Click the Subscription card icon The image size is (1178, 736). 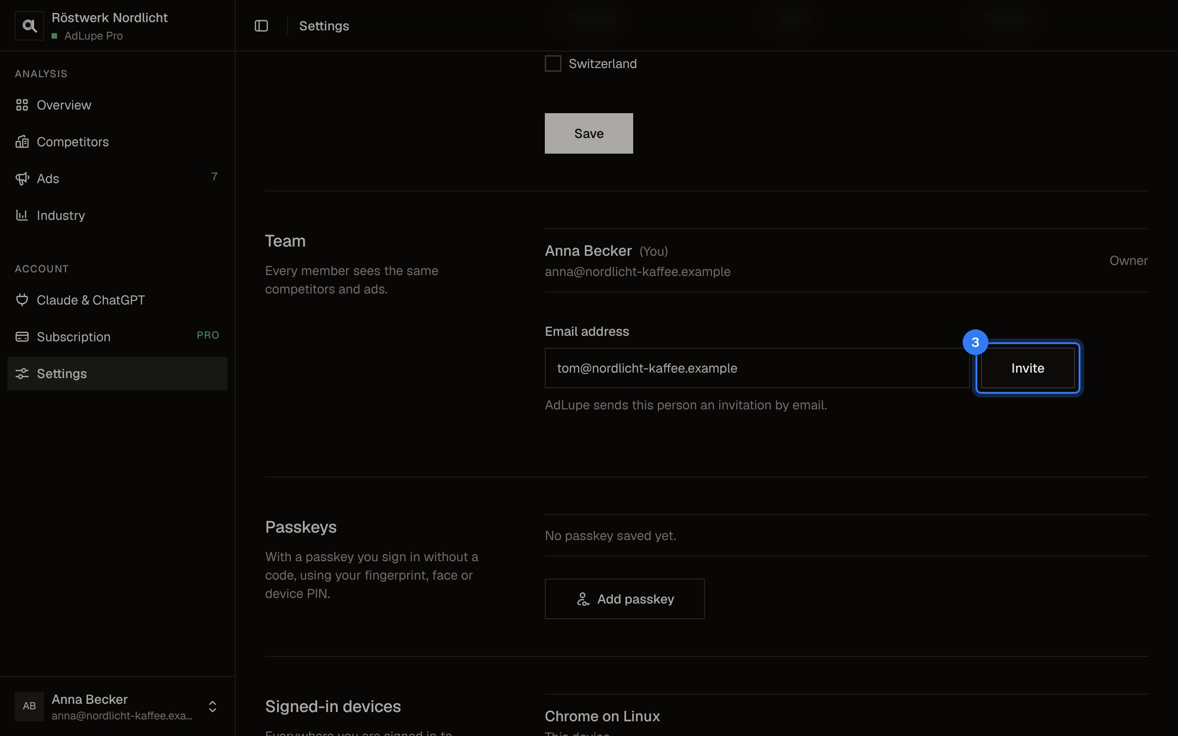tap(22, 337)
